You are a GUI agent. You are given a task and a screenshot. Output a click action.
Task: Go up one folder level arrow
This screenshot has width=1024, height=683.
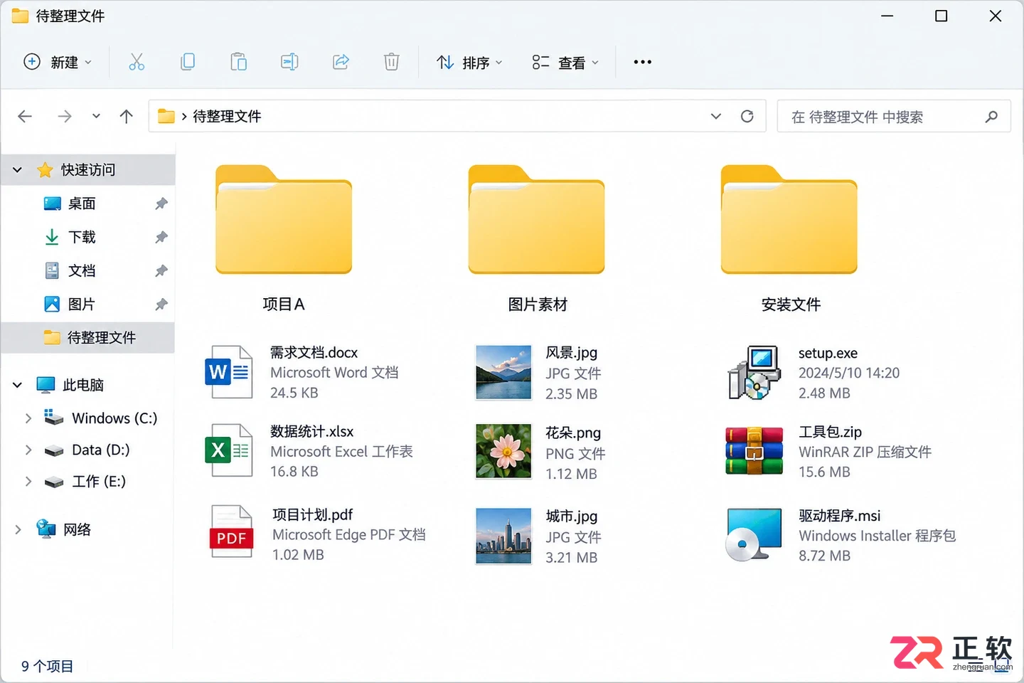(x=127, y=116)
